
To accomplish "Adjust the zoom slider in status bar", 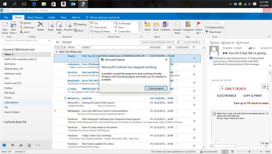I will (249, 152).
